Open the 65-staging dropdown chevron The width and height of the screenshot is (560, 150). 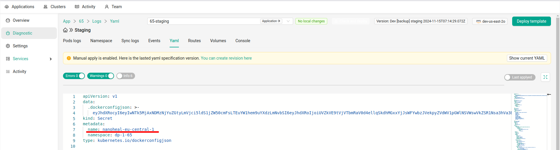(x=288, y=21)
